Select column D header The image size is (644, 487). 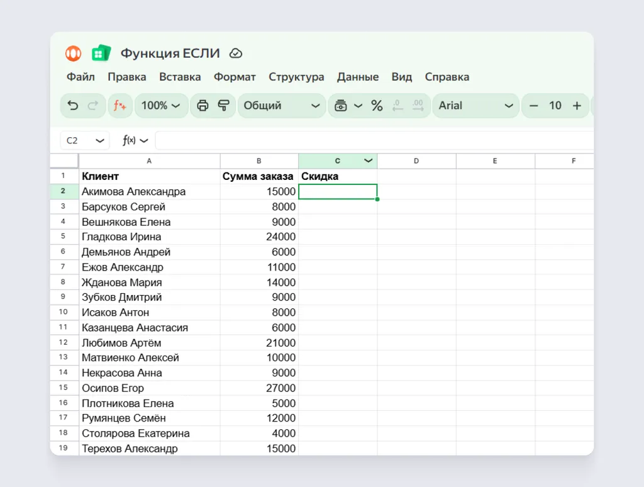pos(416,160)
